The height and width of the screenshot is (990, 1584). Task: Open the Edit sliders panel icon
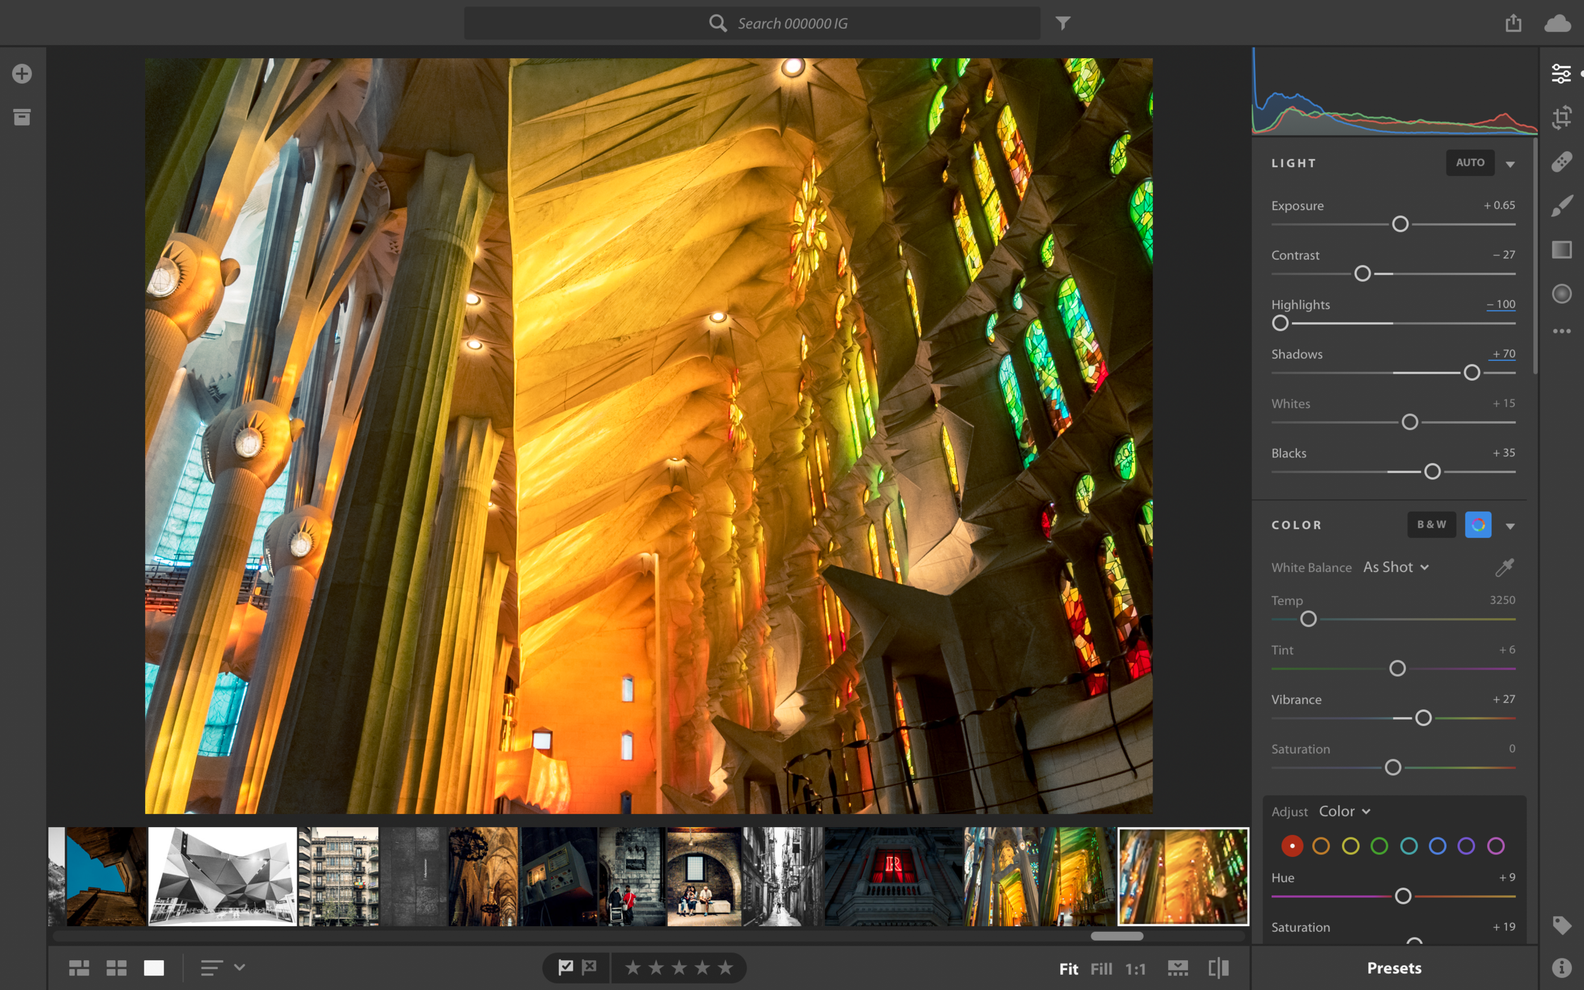point(1561,73)
